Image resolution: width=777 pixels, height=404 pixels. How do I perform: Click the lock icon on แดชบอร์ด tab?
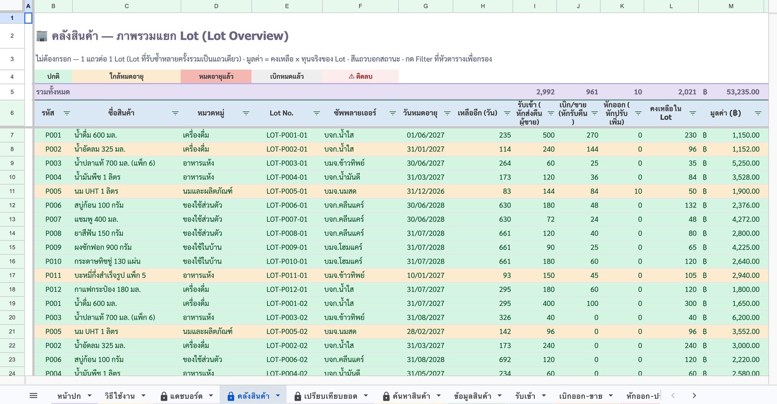(164, 396)
